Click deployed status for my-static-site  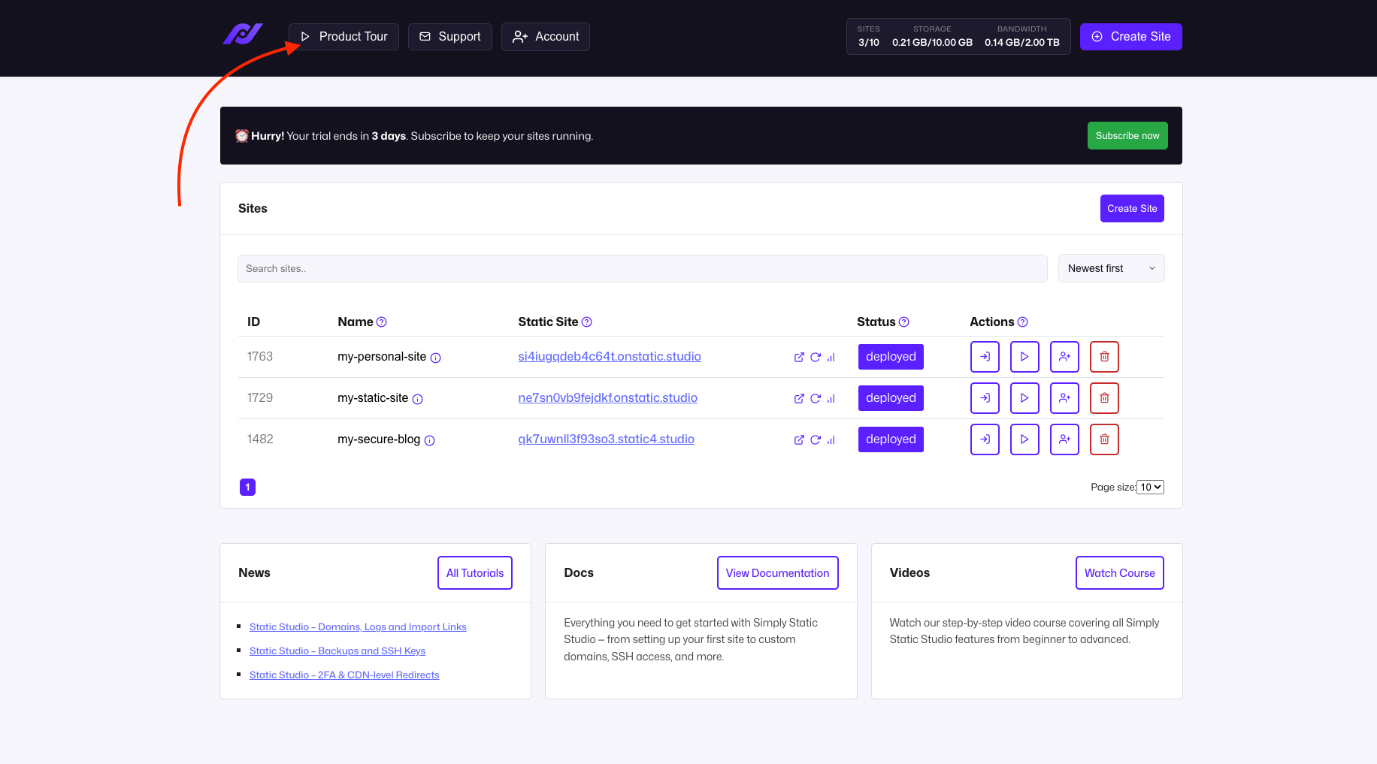pos(891,398)
